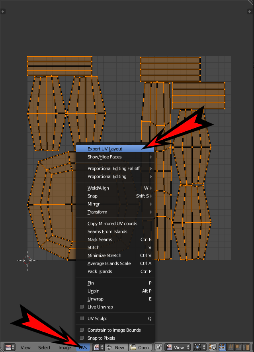
Task: Open the editor type selector icon
Action: [10, 347]
